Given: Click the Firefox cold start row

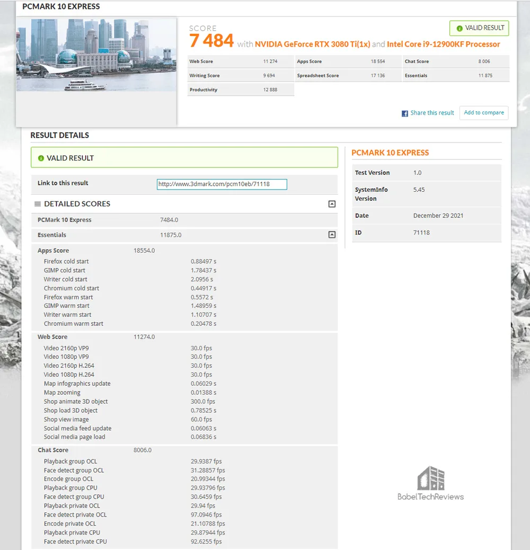Looking at the screenshot, I should click(184, 261).
